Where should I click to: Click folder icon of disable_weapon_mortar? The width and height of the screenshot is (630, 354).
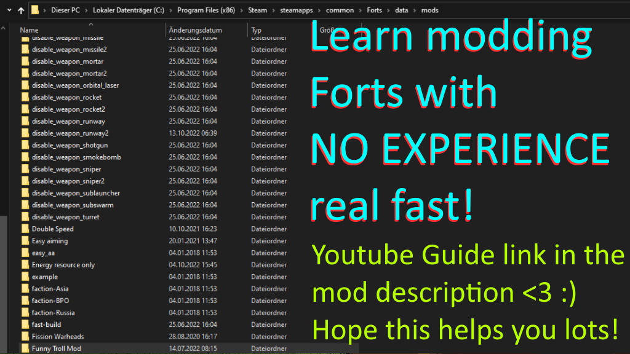25,61
